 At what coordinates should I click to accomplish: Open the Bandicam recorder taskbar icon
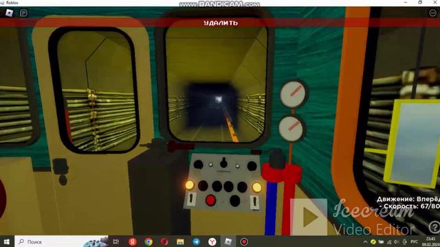244,242
